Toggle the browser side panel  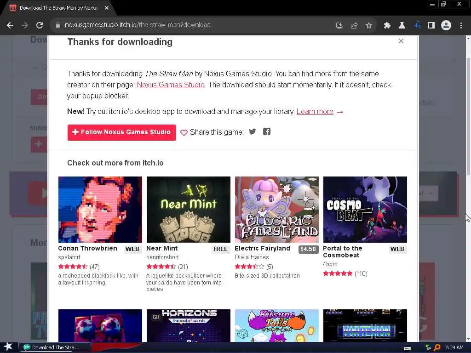tap(431, 26)
